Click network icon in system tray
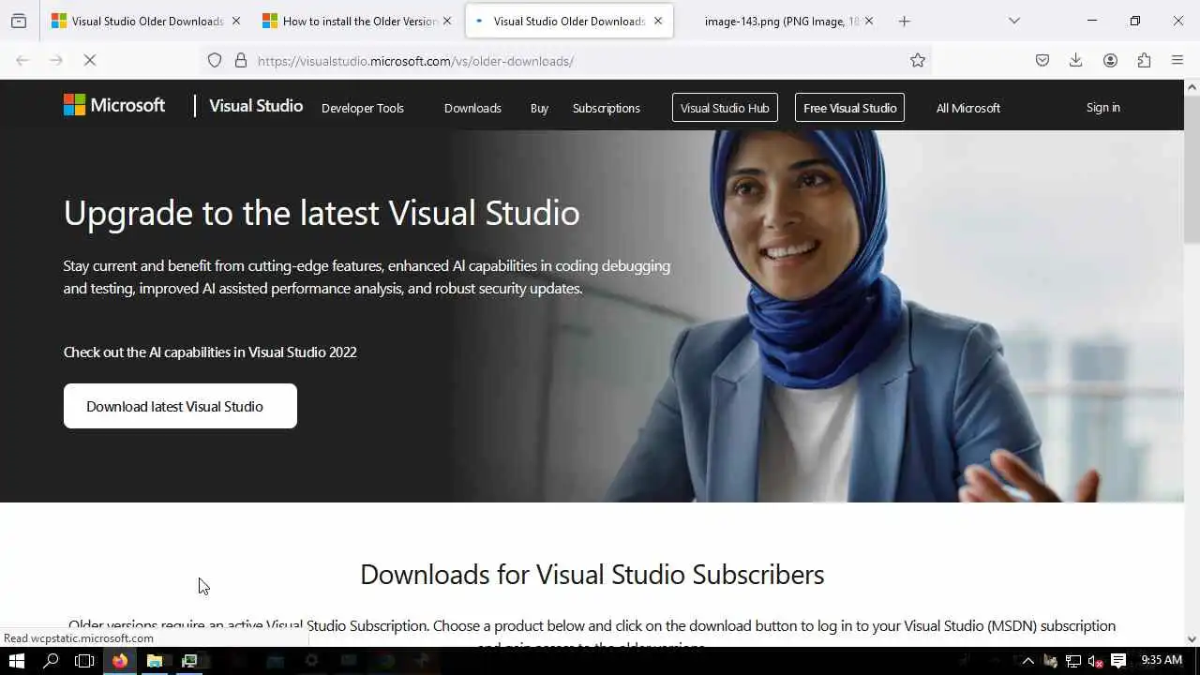 pyautogui.click(x=1073, y=661)
